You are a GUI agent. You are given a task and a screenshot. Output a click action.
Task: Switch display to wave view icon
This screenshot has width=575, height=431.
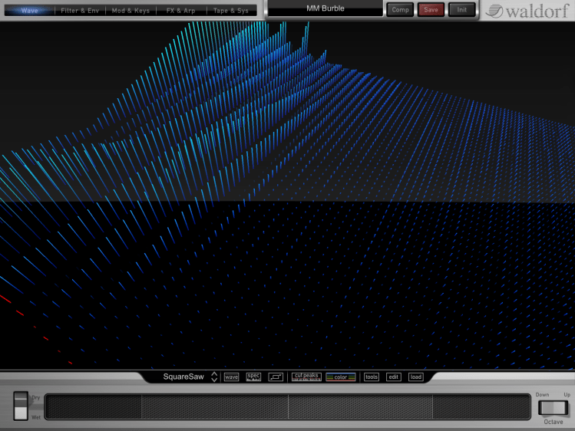(231, 377)
